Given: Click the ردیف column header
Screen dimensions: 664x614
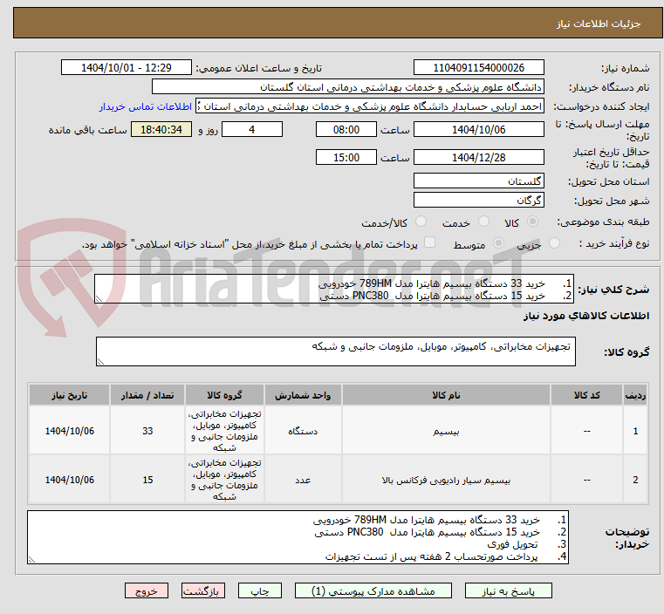Looking at the screenshot, I should pos(635,395).
